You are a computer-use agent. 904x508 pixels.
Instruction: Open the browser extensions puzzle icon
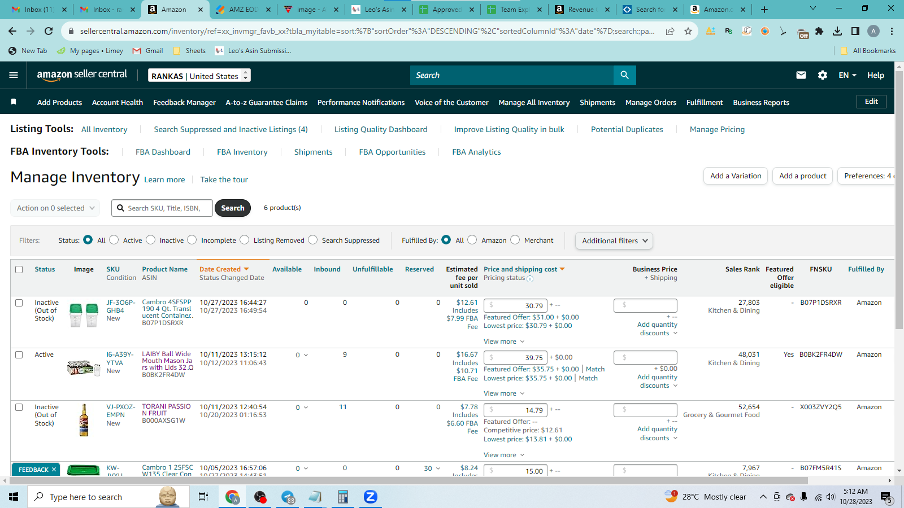pos(819,31)
